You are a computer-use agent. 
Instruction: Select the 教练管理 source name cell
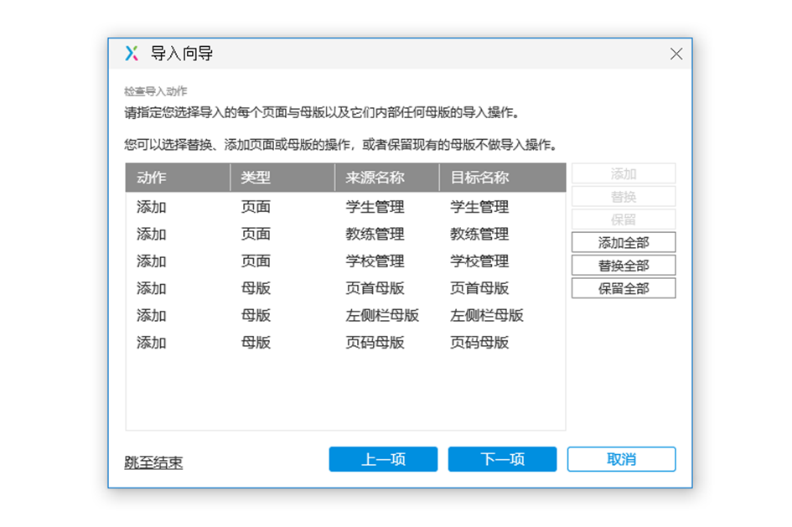(375, 234)
